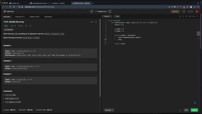Click the circle icon next to Hint
202x114 pixels.
(x=96, y=22)
